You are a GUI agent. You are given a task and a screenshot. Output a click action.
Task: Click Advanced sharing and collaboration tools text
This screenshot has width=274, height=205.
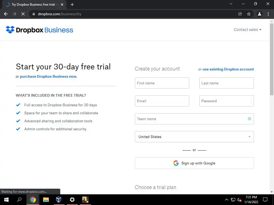click(58, 121)
